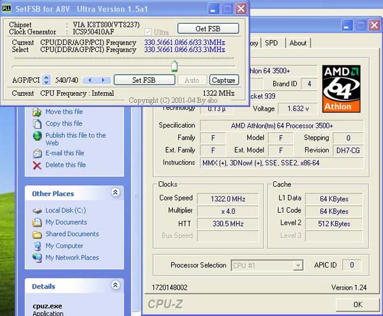This screenshot has width=383, height=316.
Task: Click Copy this file link
Action: point(64,123)
